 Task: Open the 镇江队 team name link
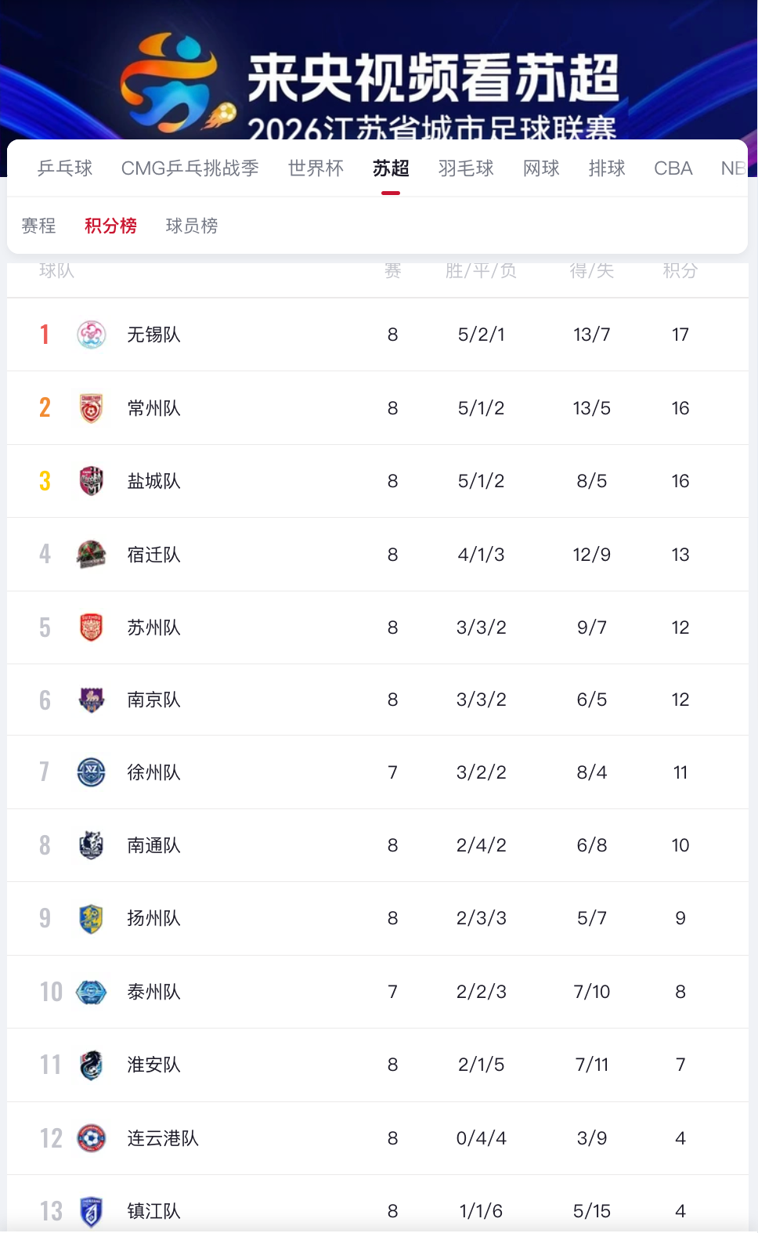153,1211
